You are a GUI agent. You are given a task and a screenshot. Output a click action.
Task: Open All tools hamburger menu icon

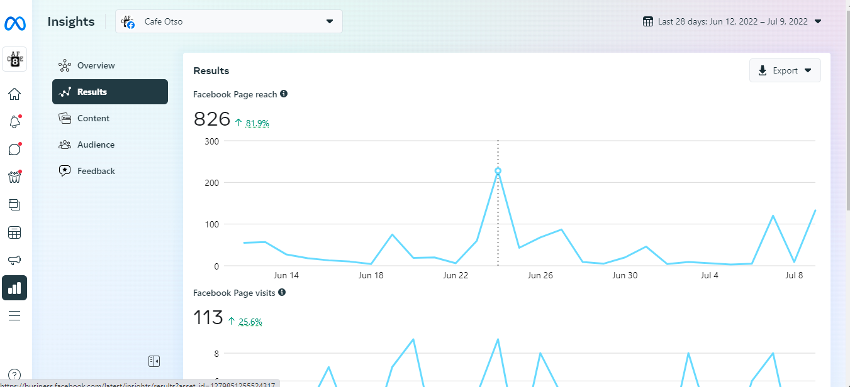tap(14, 315)
